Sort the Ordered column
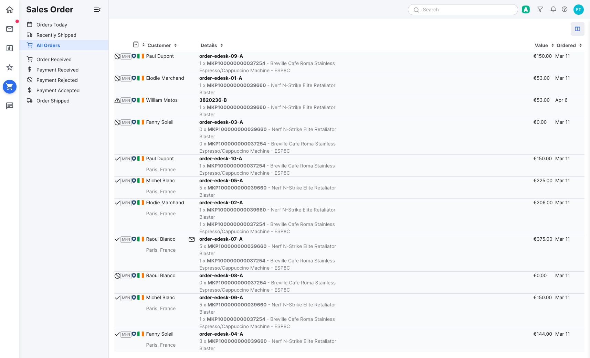 click(569, 45)
